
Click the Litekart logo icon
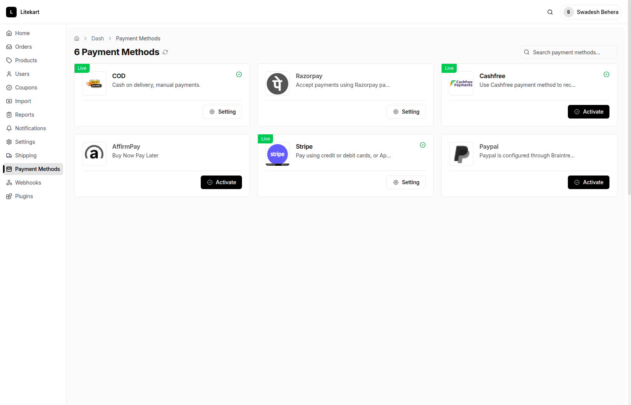pyautogui.click(x=11, y=12)
